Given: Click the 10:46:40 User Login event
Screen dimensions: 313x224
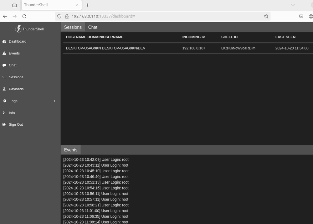Looking at the screenshot, I should click(96, 177).
